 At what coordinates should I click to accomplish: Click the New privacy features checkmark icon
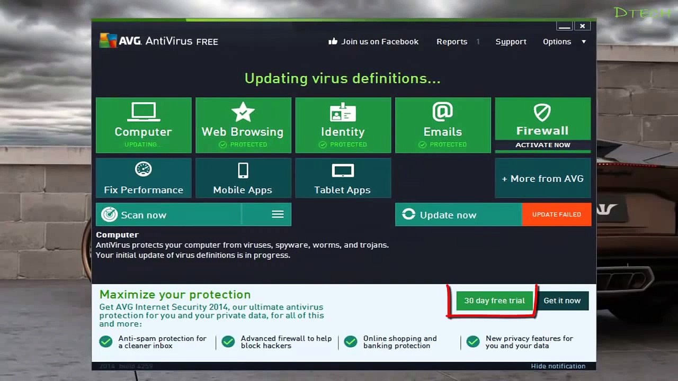[x=473, y=342]
